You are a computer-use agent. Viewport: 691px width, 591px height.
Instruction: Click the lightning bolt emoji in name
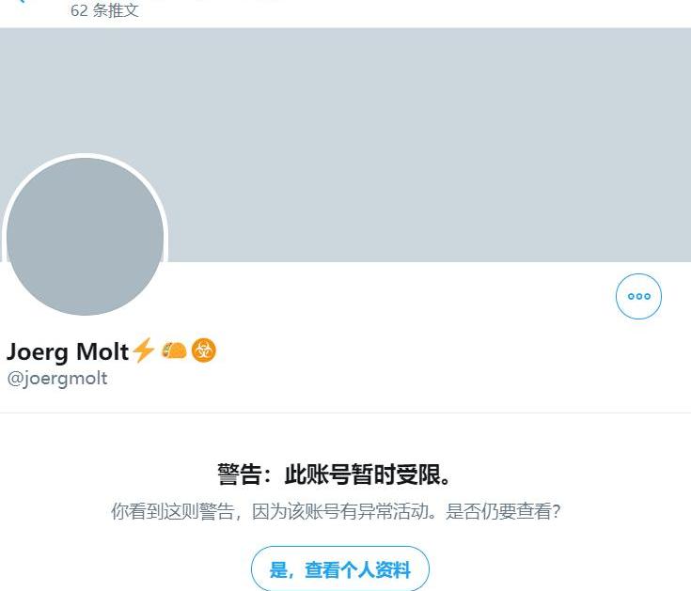click(x=144, y=350)
